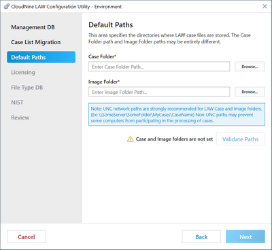This screenshot has height=250, width=272.
Task: Cancel the configuration wizard
Action: pyautogui.click(x=27, y=236)
